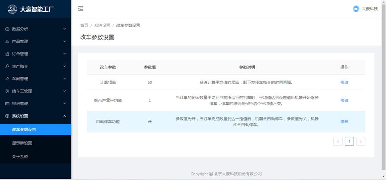Screen dimensions: 386x180
Task: Click the 数据分析 dashboard icon
Action: click(x=7, y=29)
